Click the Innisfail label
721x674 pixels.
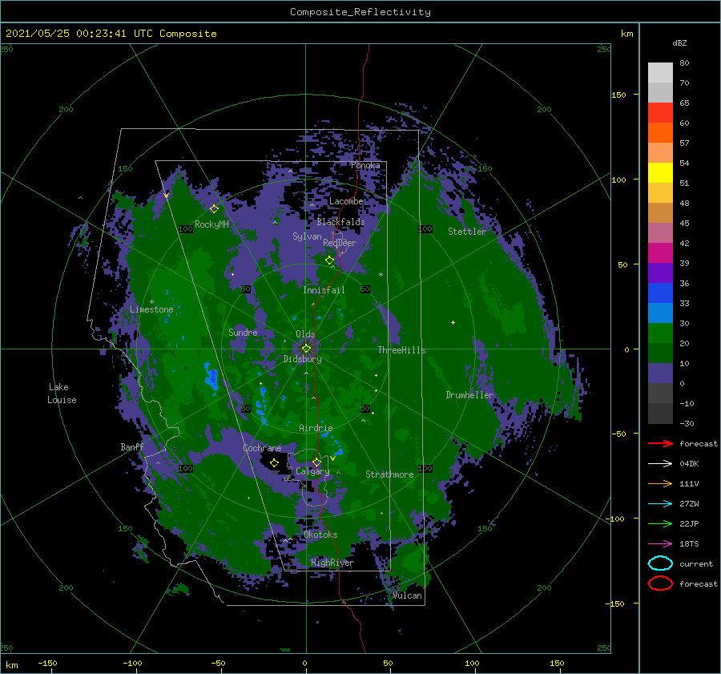point(324,290)
